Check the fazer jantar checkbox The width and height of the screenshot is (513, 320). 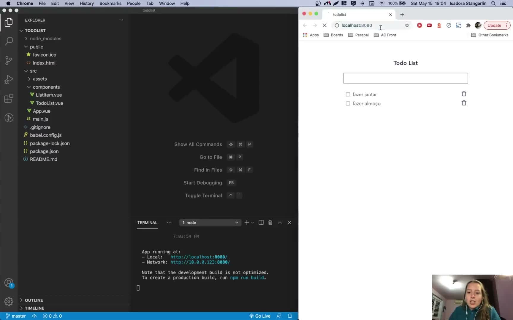point(348,95)
